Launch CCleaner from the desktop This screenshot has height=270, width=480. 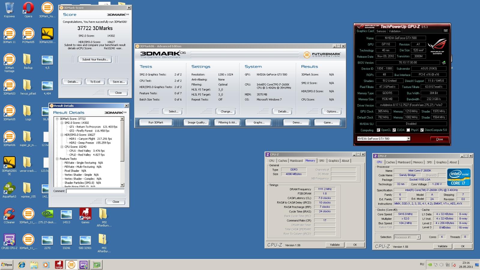click(9, 216)
